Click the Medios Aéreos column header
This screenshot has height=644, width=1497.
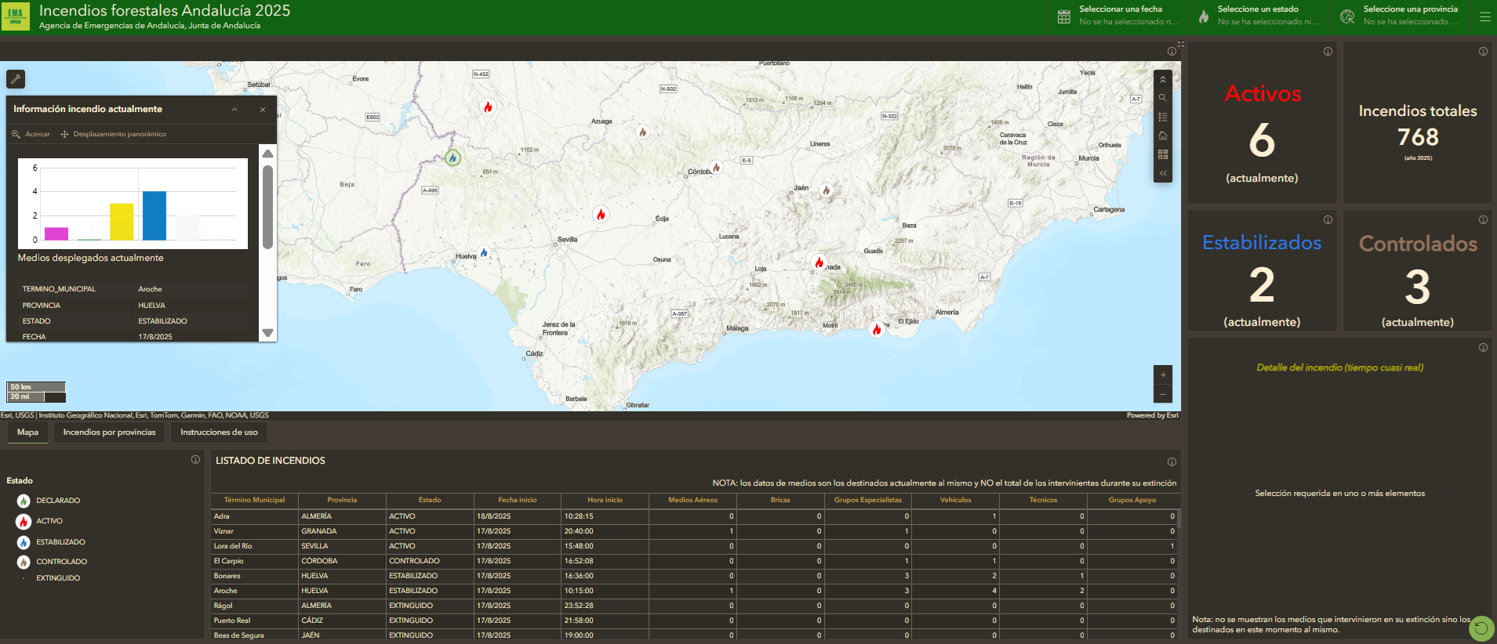(692, 500)
